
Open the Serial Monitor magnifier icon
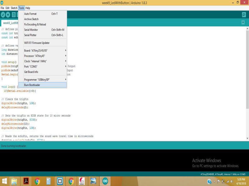(244, 15)
